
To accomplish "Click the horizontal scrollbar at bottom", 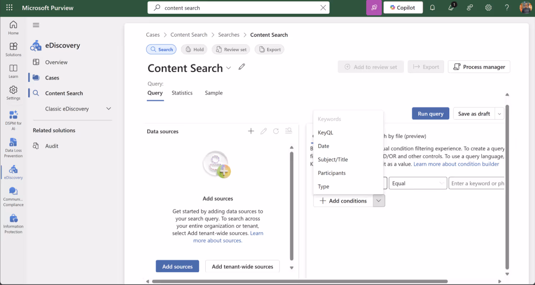I will coord(300,281).
